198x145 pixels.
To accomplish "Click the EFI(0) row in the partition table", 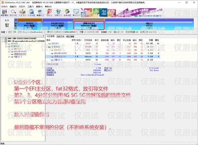I will (x=103, y=43).
